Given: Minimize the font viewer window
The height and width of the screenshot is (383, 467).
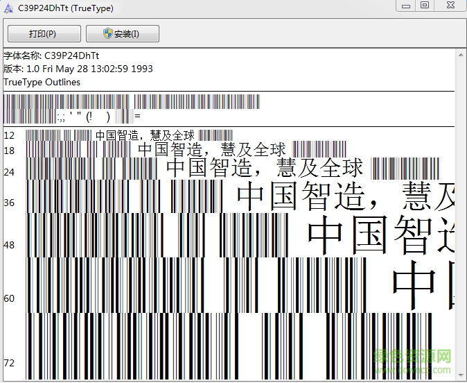Looking at the screenshot, I should pos(405,6).
